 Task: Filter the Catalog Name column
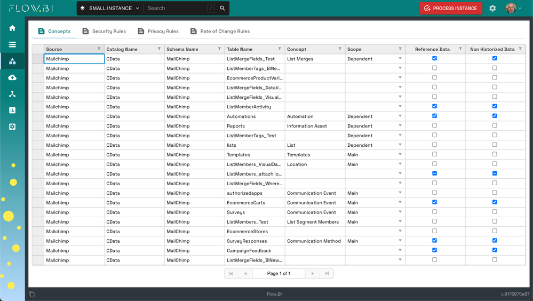pos(159,49)
